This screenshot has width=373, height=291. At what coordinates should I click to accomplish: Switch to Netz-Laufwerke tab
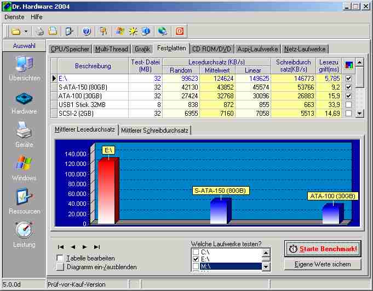[x=305, y=49]
